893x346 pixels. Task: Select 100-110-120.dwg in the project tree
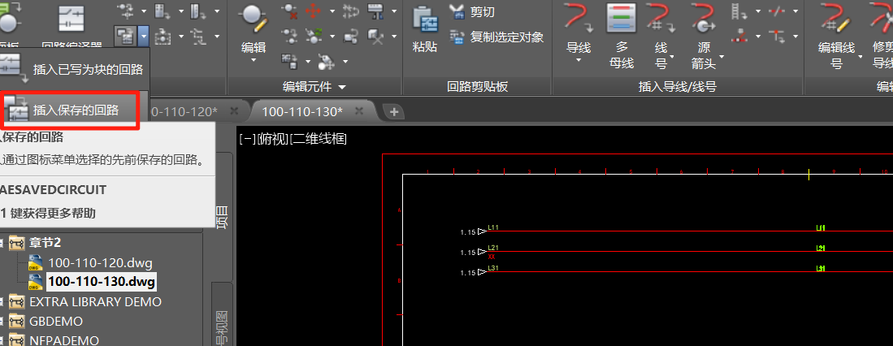pyautogui.click(x=100, y=263)
